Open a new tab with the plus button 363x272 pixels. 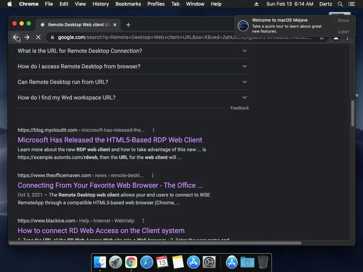[128, 25]
